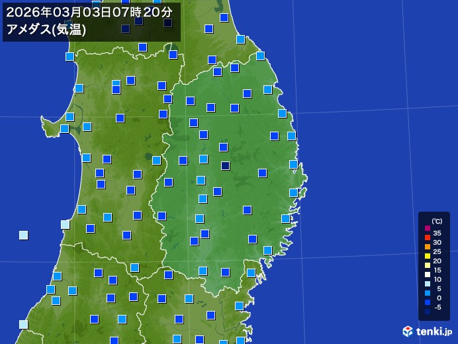Click the (℃) unit label in the legend
This screenshot has width=458, height=344.
click(x=437, y=221)
